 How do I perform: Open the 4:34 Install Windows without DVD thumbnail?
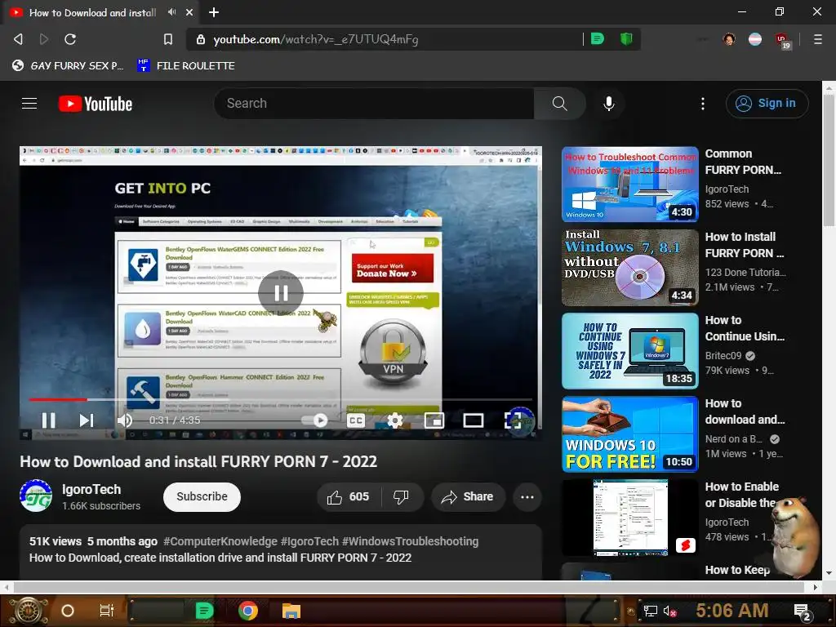point(630,268)
